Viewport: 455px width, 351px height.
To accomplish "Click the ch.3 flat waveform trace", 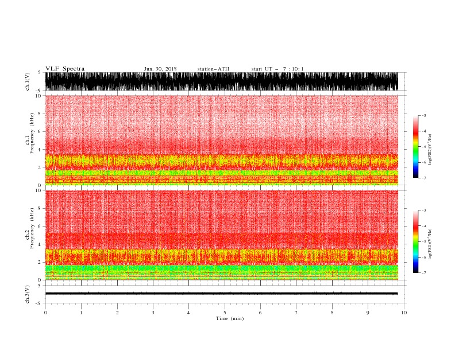I will pos(222,294).
